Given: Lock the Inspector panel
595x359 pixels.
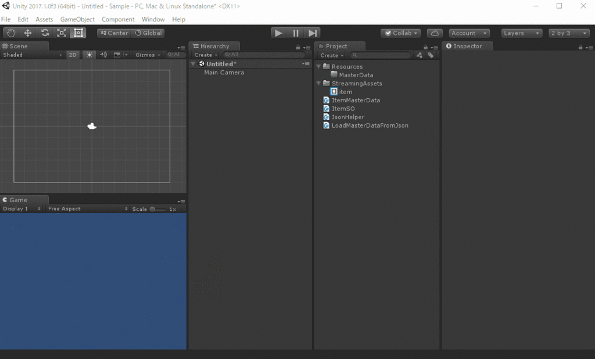Looking at the screenshot, I should [x=580, y=48].
